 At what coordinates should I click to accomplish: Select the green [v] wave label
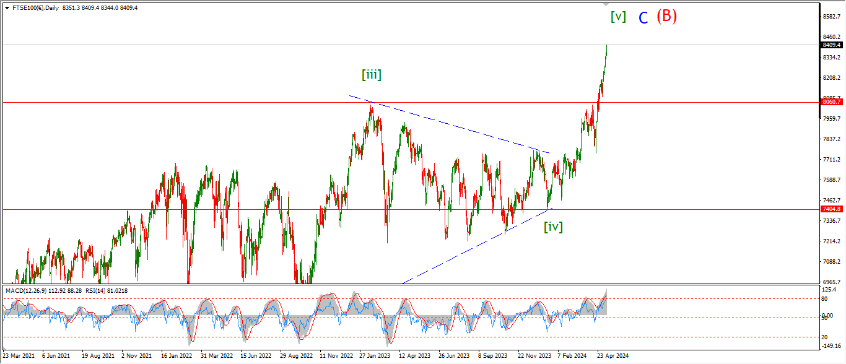point(617,17)
